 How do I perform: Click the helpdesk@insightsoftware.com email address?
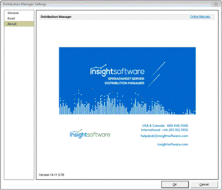pos(164,136)
